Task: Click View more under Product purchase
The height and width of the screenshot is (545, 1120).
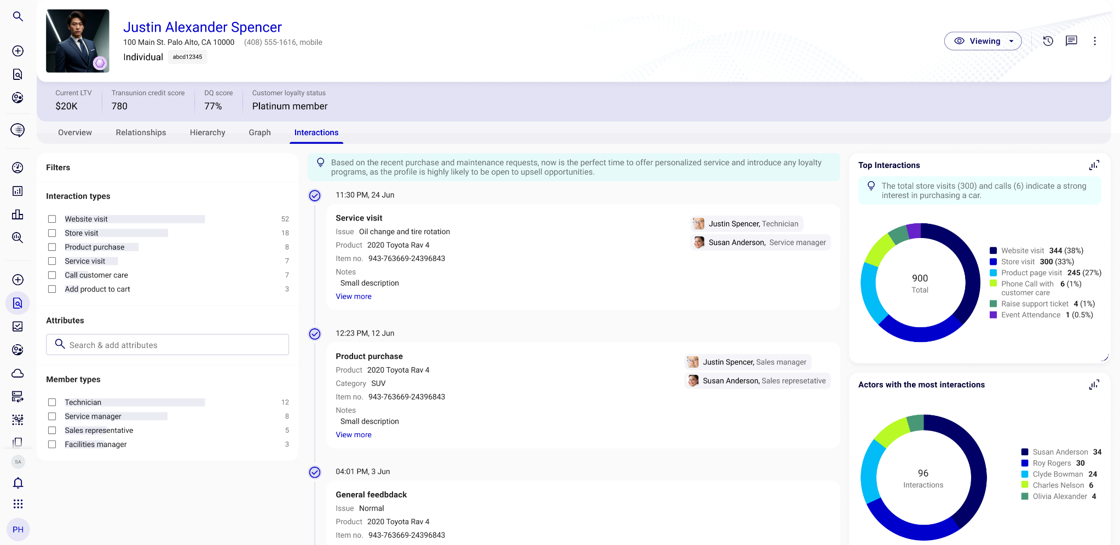Action: point(353,435)
